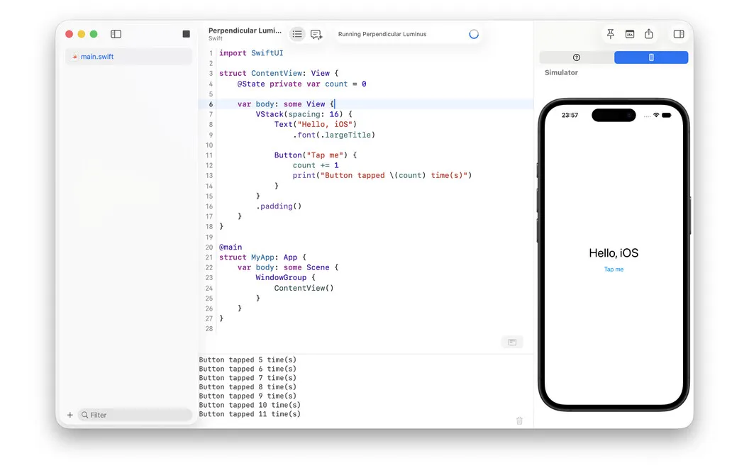749x468 pixels.
Task: Click the "ContentView()" code line
Action: tap(304, 288)
